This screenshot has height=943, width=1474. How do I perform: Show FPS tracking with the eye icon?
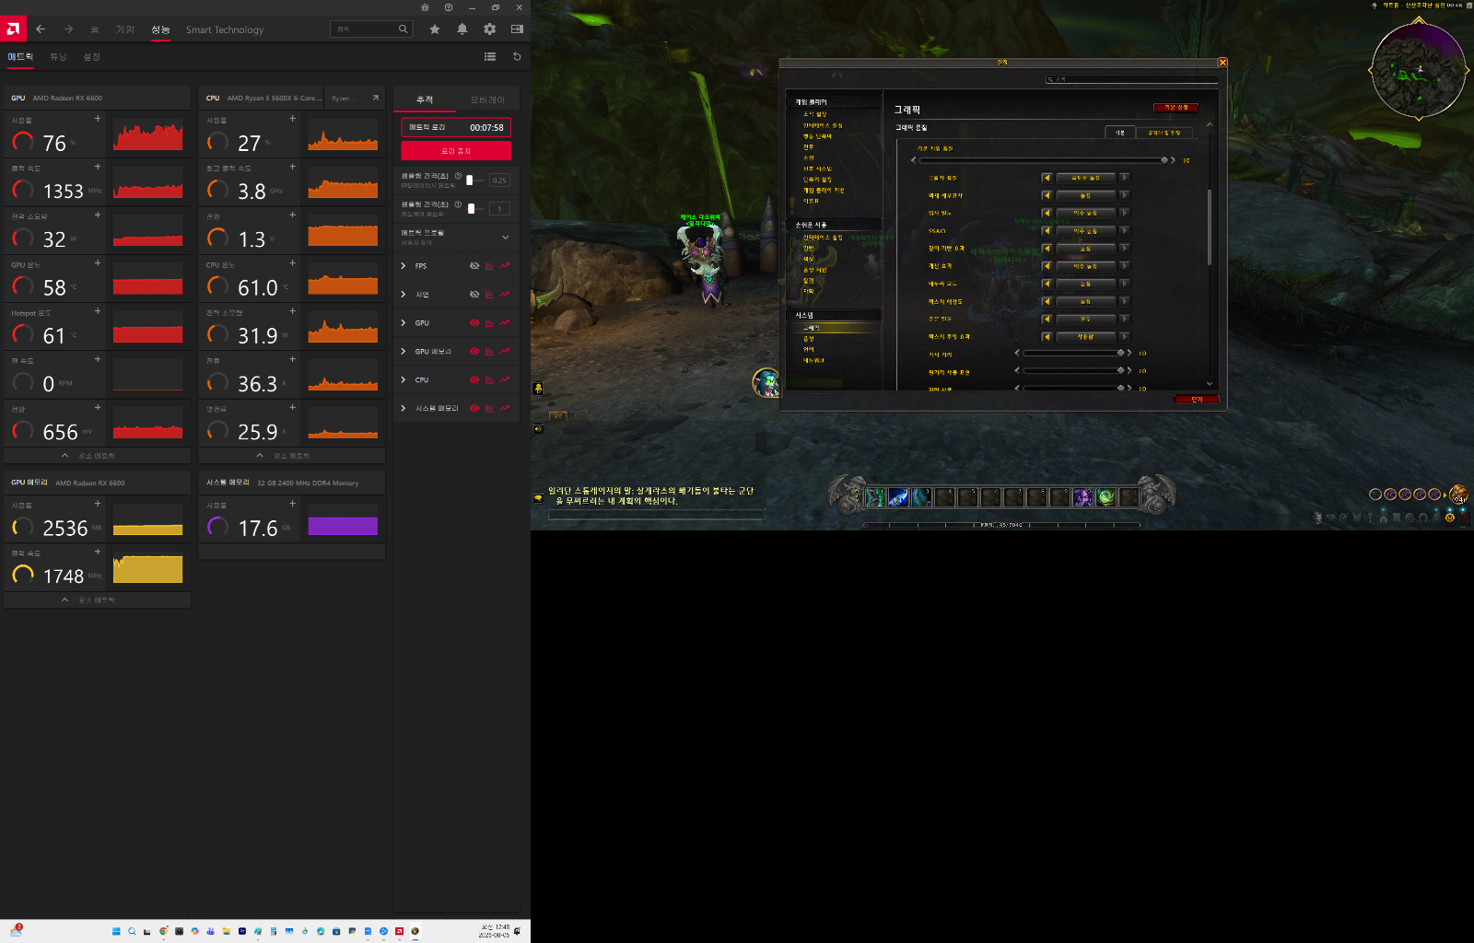[474, 266]
